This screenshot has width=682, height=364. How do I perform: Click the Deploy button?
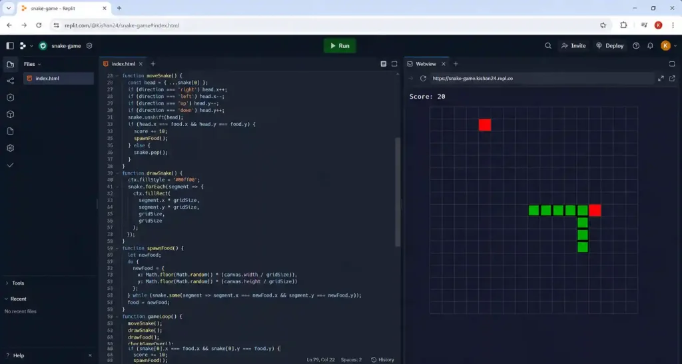(x=610, y=46)
